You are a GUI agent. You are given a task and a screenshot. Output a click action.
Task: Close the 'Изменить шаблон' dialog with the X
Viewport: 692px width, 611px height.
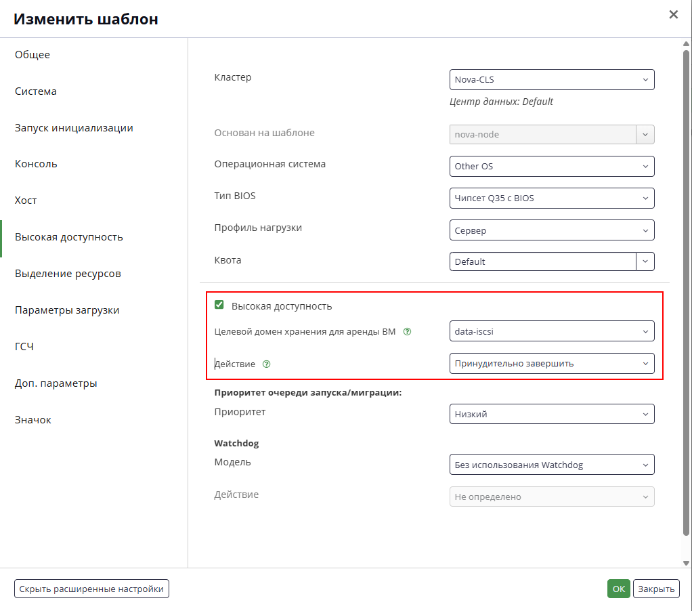pos(674,15)
